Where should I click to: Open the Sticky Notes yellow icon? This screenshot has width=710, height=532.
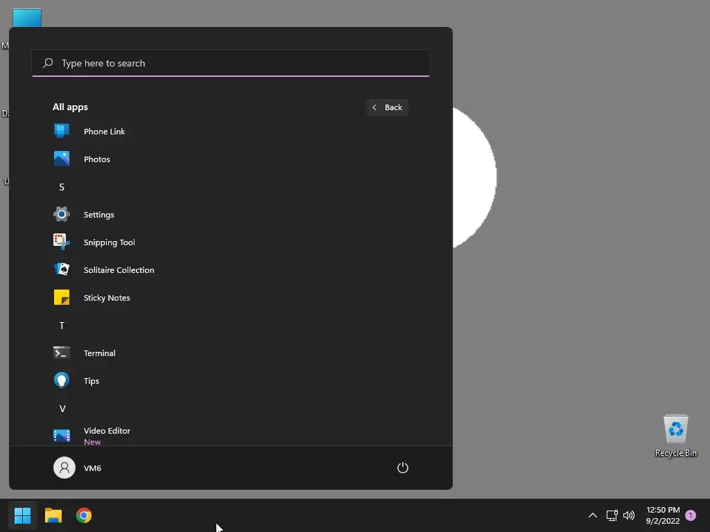pos(62,297)
